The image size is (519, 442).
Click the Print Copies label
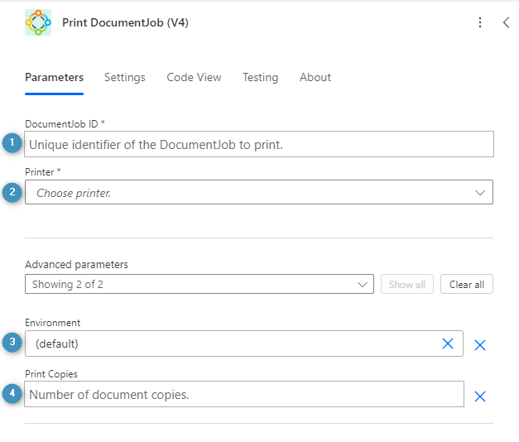coord(51,374)
